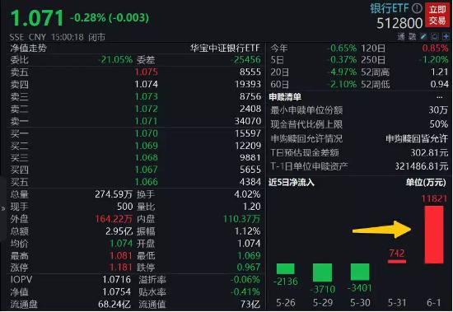Select the 买一 price 1.070 row
This screenshot has height=312, width=453.
click(136, 133)
